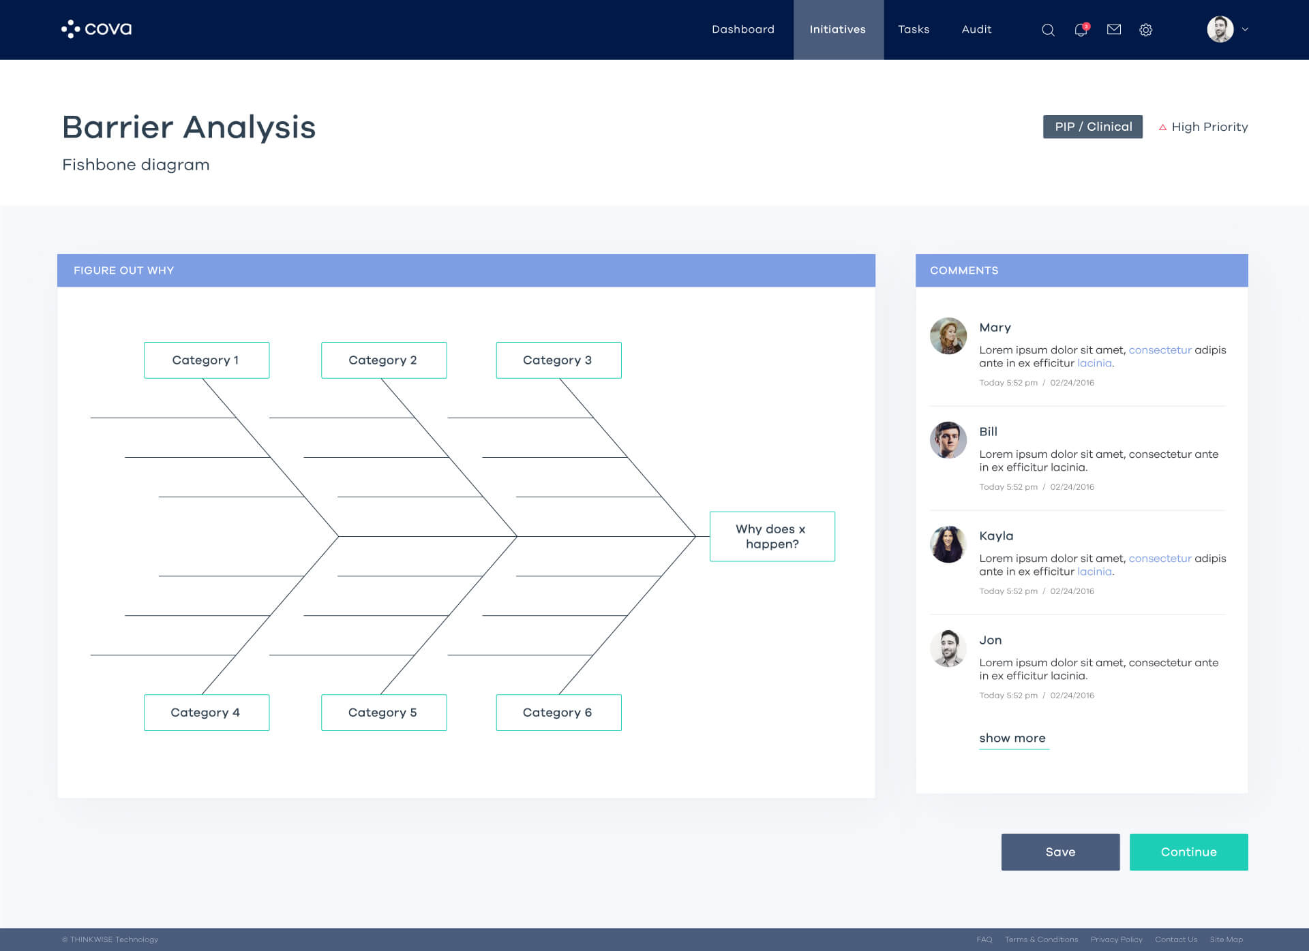Click the profile picture in header
Viewport: 1309px width, 951px height.
coord(1220,29)
